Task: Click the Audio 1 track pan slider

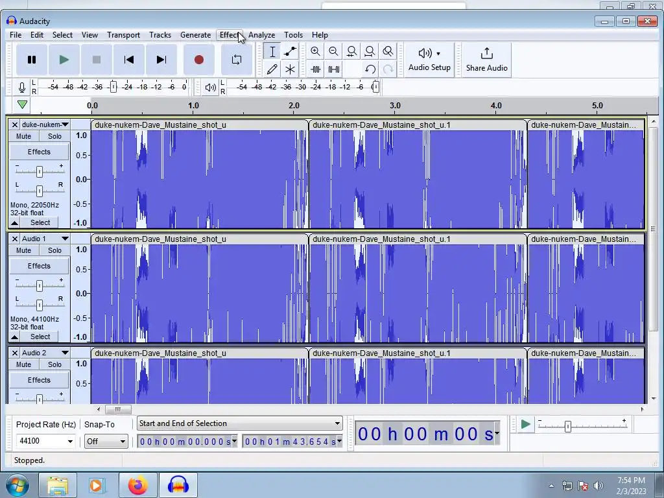Action: click(x=40, y=305)
